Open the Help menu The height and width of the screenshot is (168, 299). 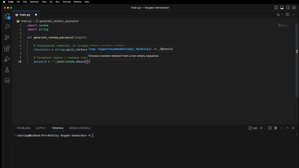click(x=86, y=2)
